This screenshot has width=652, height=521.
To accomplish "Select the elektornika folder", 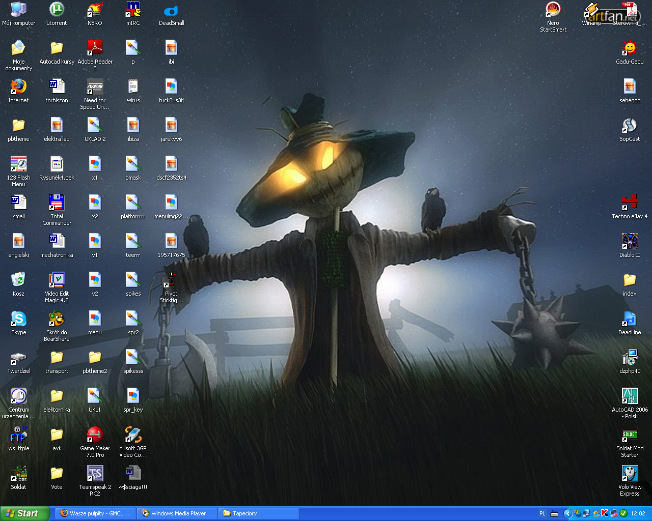I will (x=57, y=396).
